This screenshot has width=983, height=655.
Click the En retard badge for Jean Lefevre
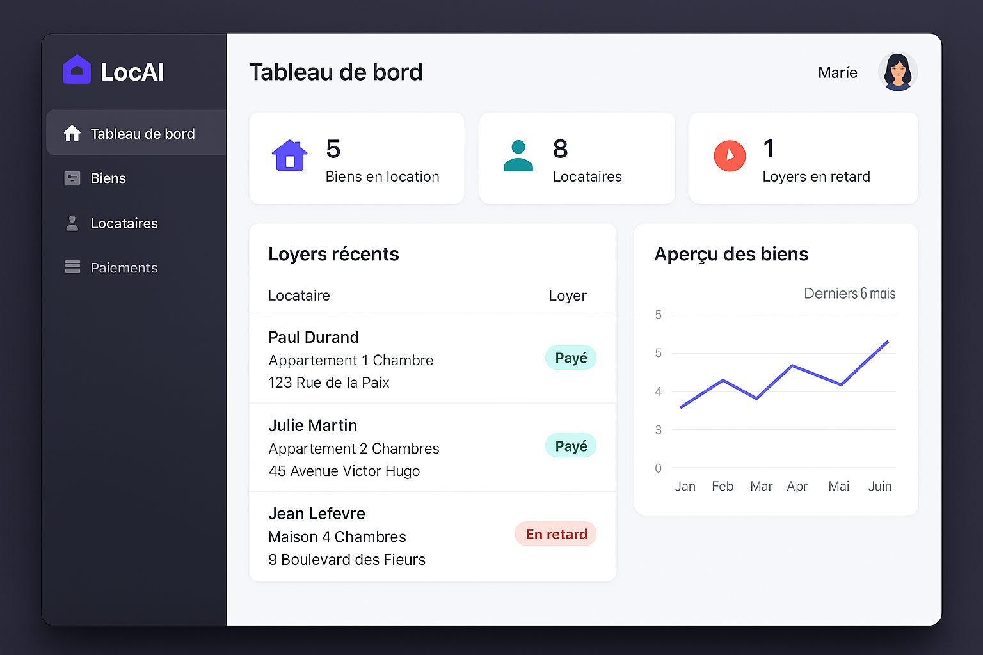pyautogui.click(x=555, y=534)
